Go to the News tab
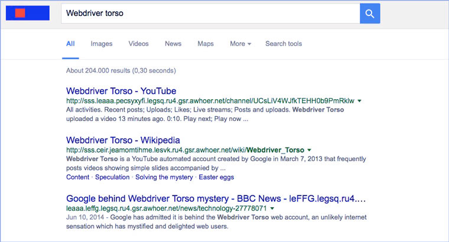Viewport: 449px width, 242px height. tap(173, 44)
